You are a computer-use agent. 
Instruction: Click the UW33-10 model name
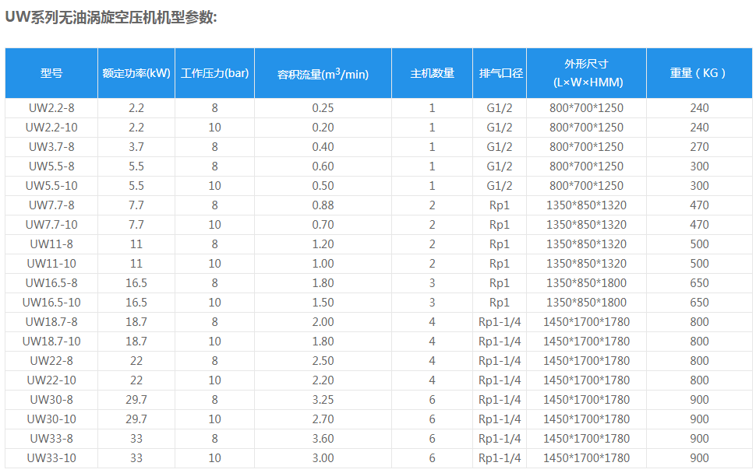coord(51,458)
